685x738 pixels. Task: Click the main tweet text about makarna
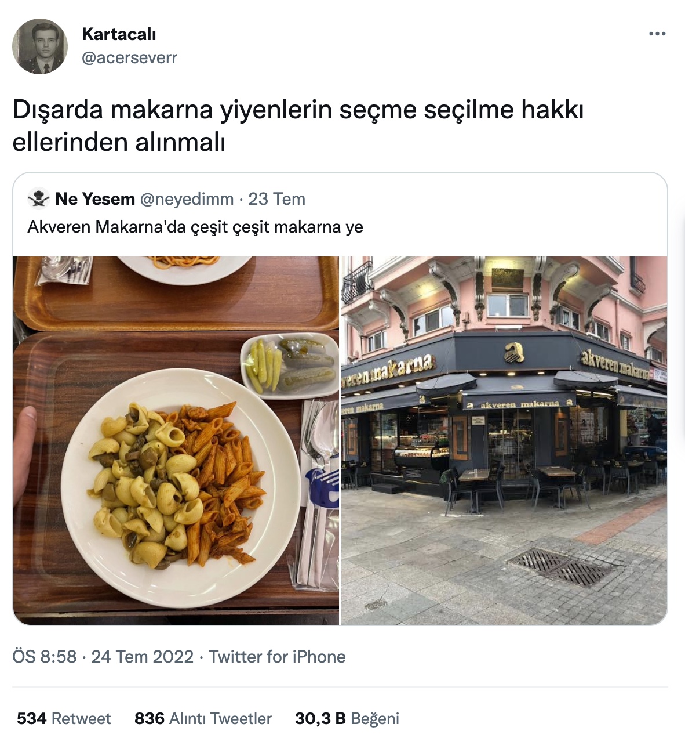point(298,126)
